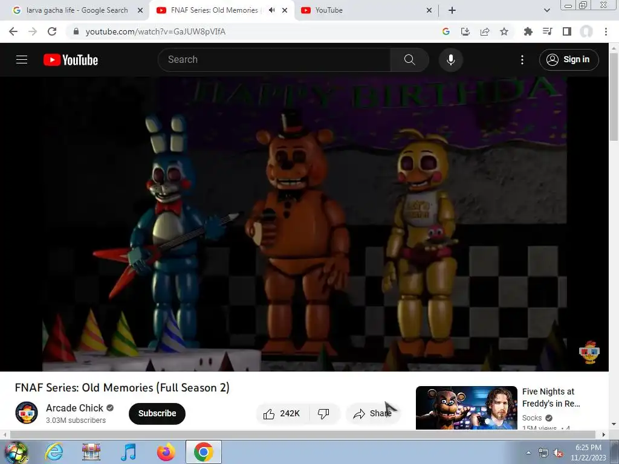Click Google icon in the address bar
619x464 pixels.
point(446,31)
